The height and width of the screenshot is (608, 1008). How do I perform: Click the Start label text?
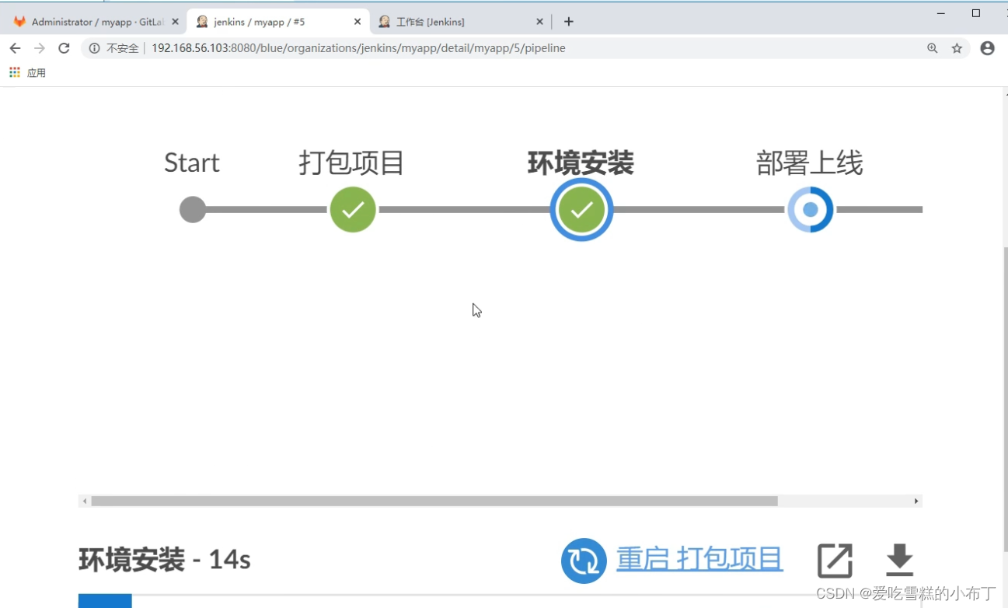pos(192,163)
